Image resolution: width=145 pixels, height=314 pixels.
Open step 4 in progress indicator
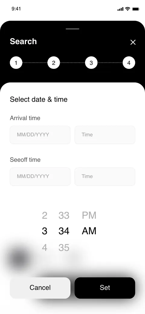129,63
